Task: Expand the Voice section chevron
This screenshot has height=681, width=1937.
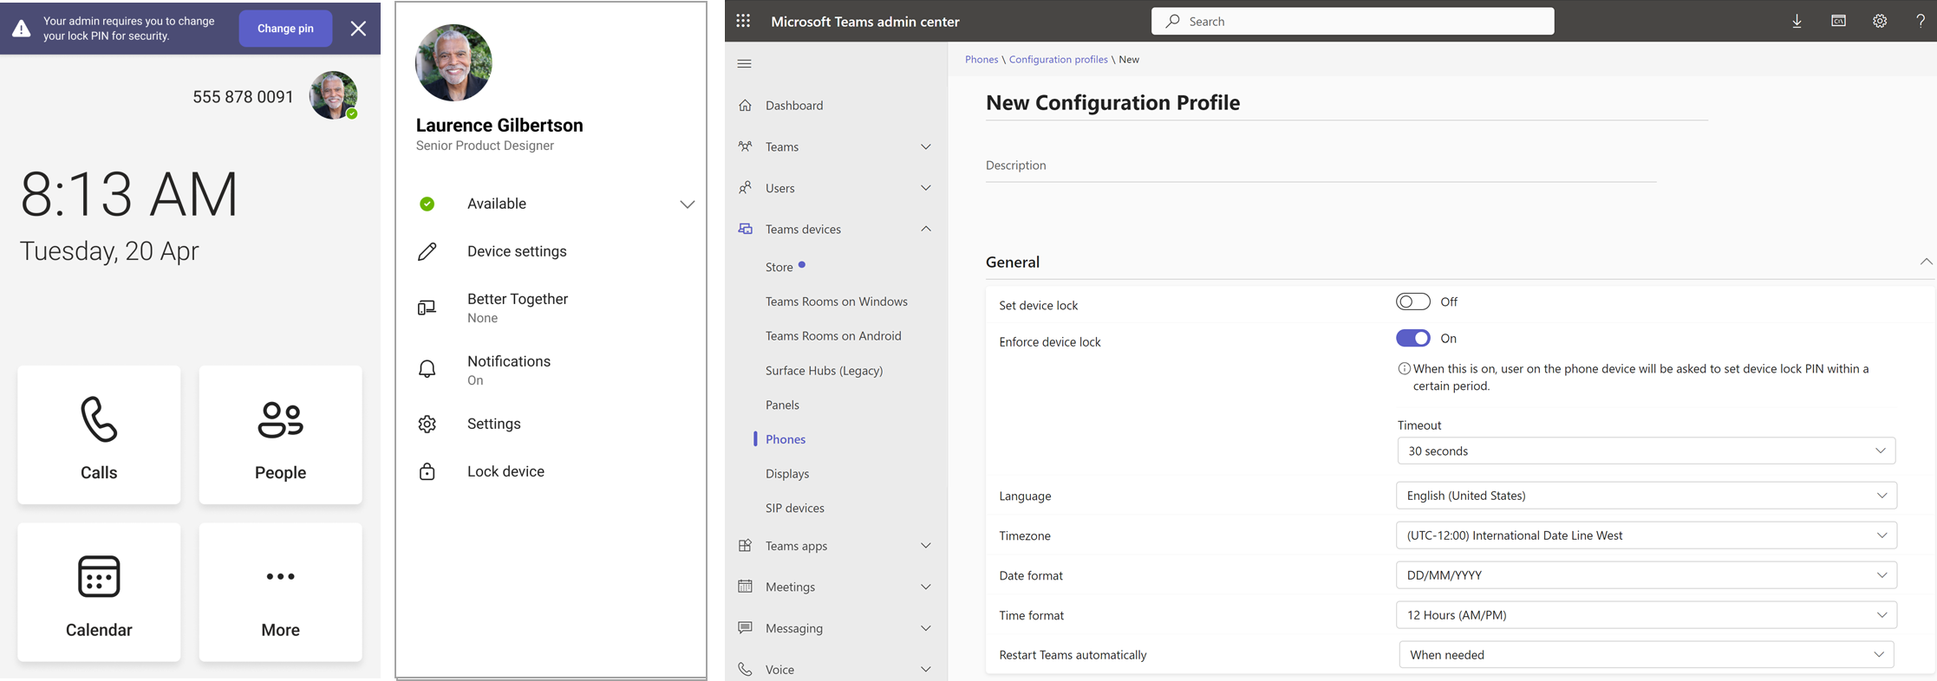Action: [x=925, y=669]
